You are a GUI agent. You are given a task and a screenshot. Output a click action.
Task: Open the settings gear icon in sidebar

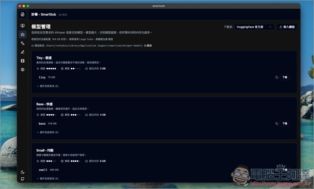click(22, 70)
